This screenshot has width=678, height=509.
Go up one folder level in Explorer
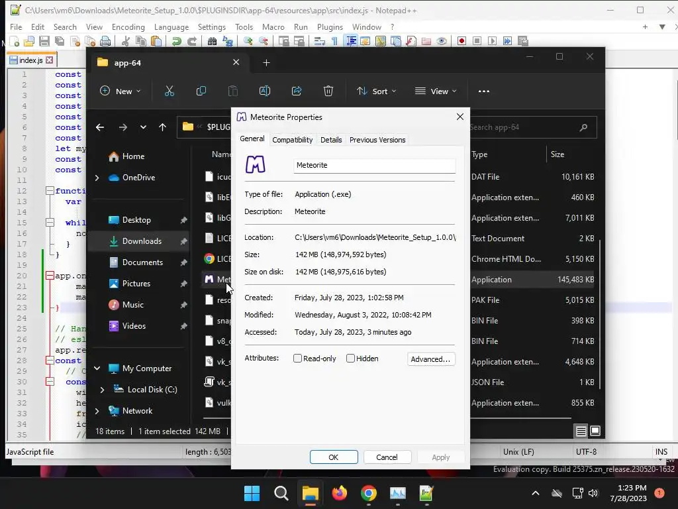(163, 127)
